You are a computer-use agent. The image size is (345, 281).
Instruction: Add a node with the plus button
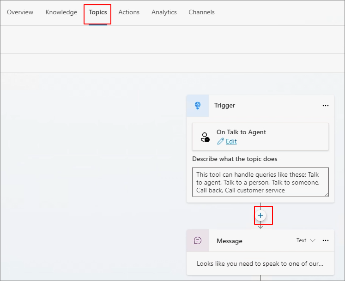tap(260, 215)
